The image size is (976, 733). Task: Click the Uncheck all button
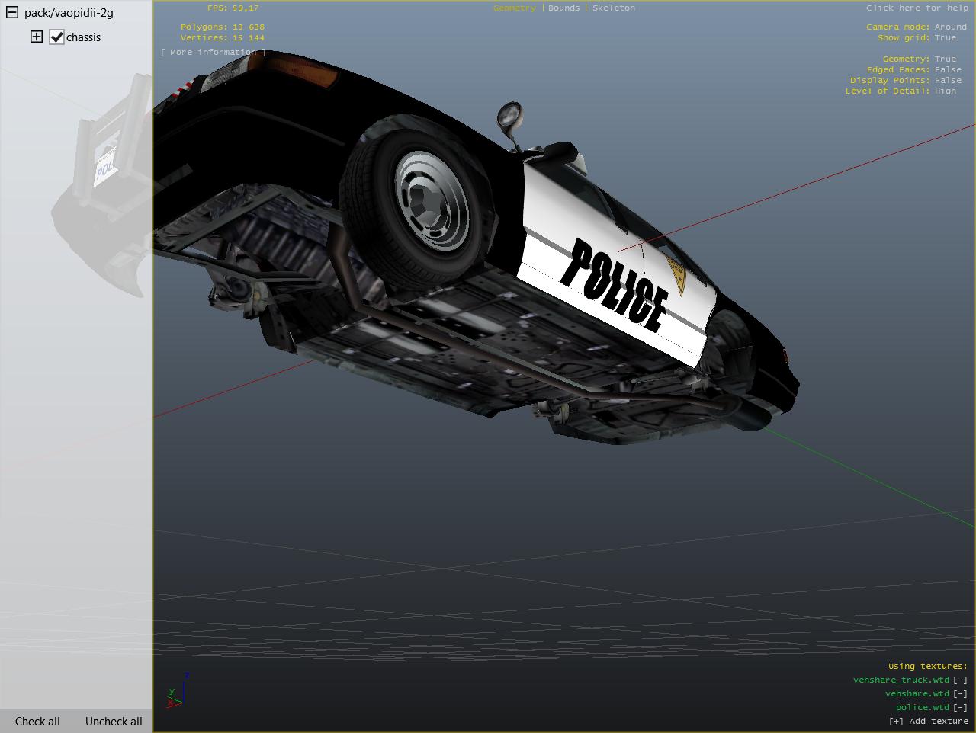point(114,721)
